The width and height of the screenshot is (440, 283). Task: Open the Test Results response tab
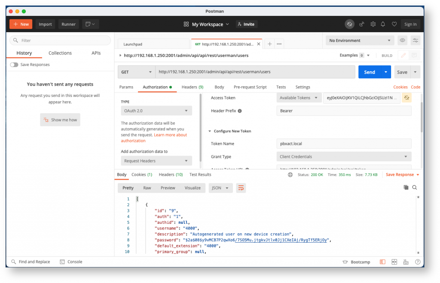point(200,175)
